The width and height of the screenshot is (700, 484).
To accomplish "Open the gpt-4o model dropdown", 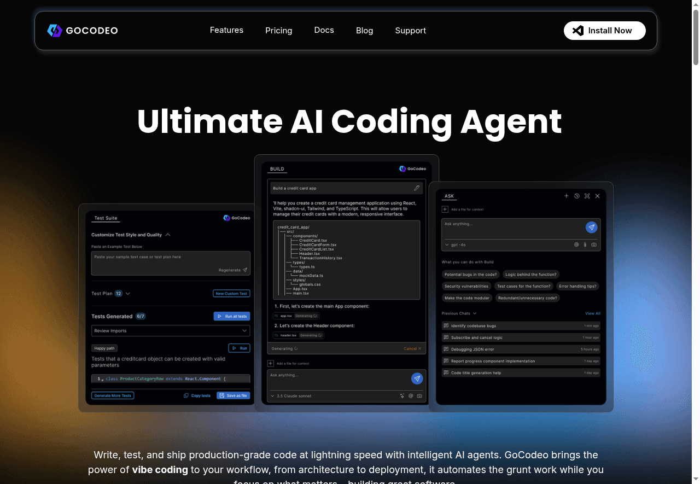I will click(x=455, y=245).
